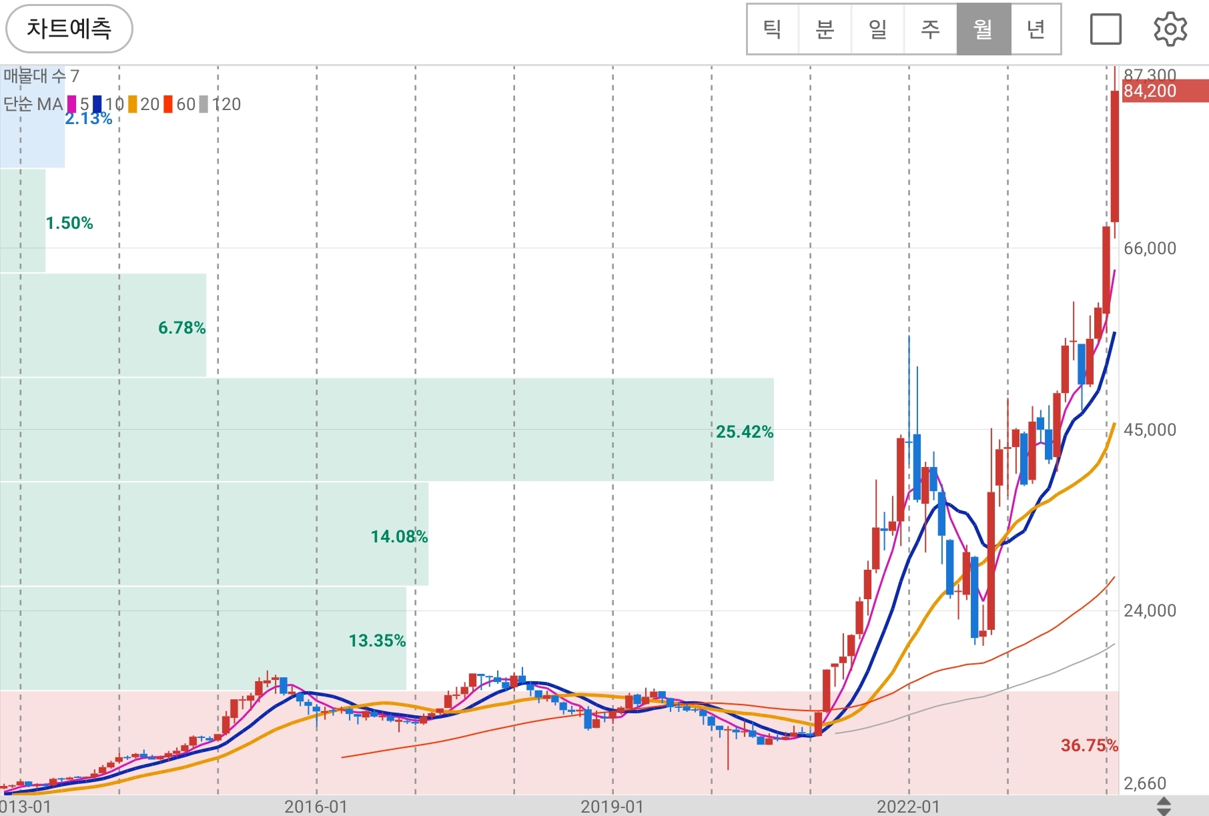This screenshot has height=816, width=1209.
Task: Tap the square fullscreen chart icon
Action: [1106, 29]
